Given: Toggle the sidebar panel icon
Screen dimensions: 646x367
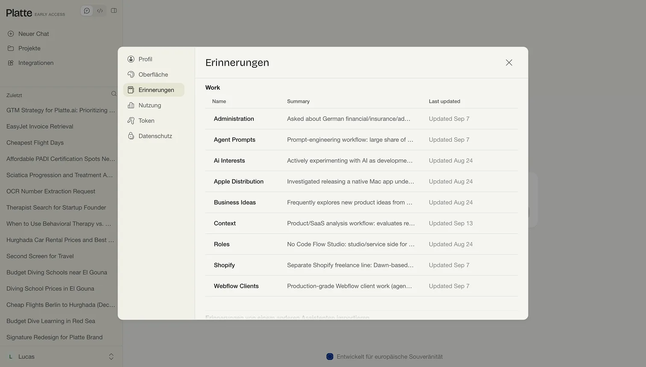Looking at the screenshot, I should pos(114,11).
